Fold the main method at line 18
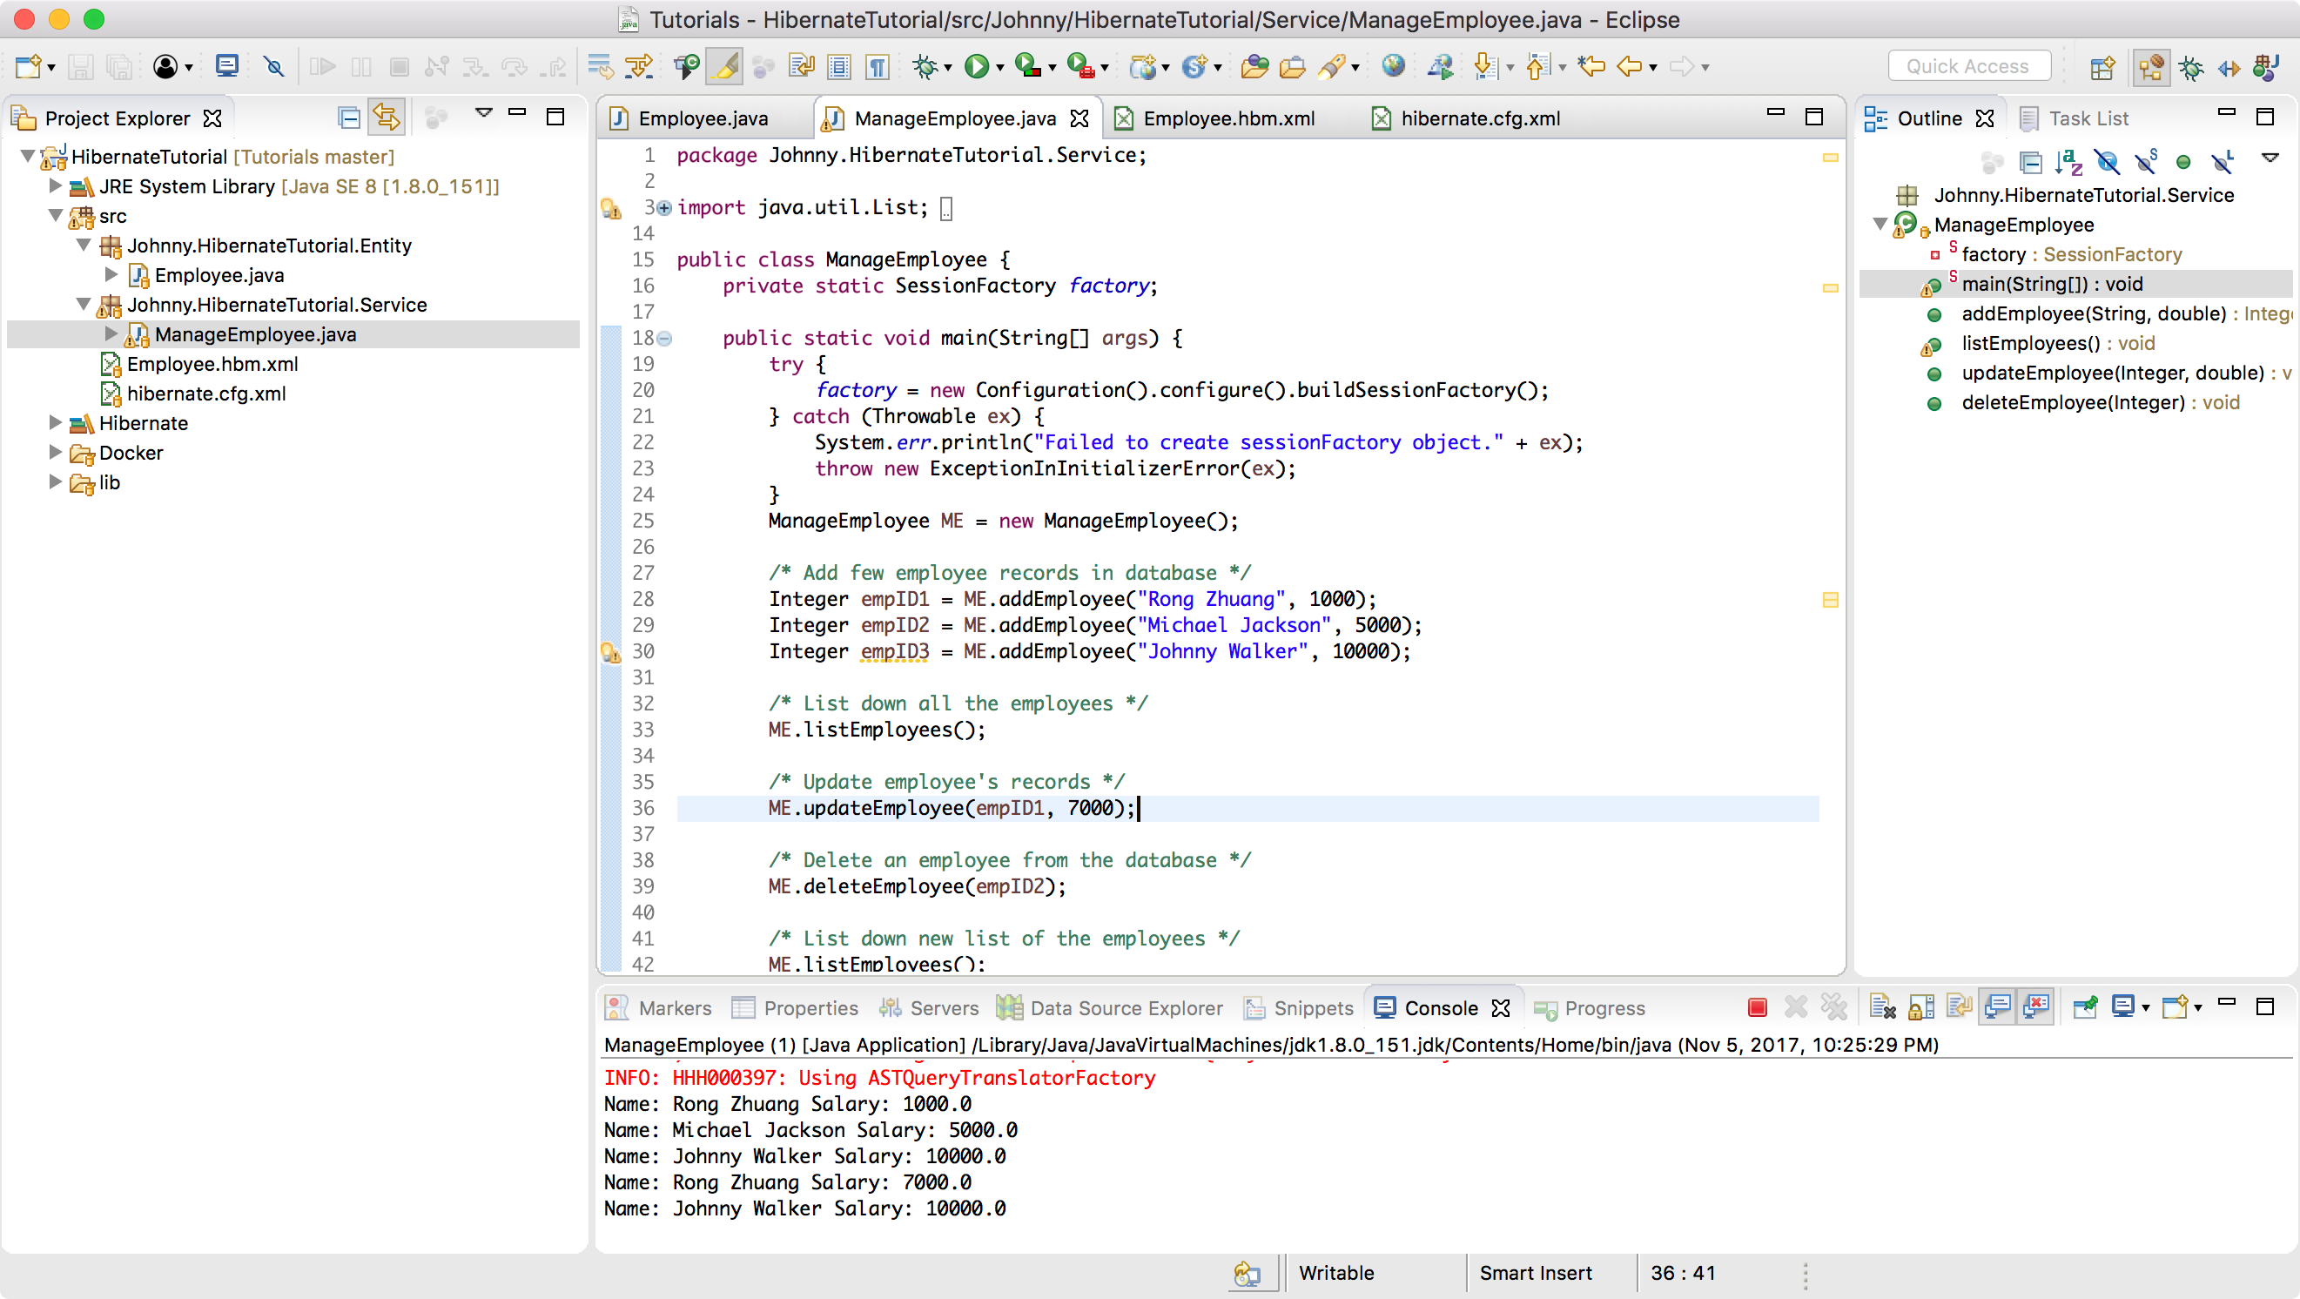This screenshot has width=2300, height=1299. 664,339
